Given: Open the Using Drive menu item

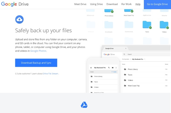Looking at the screenshot, I should click(96, 4).
